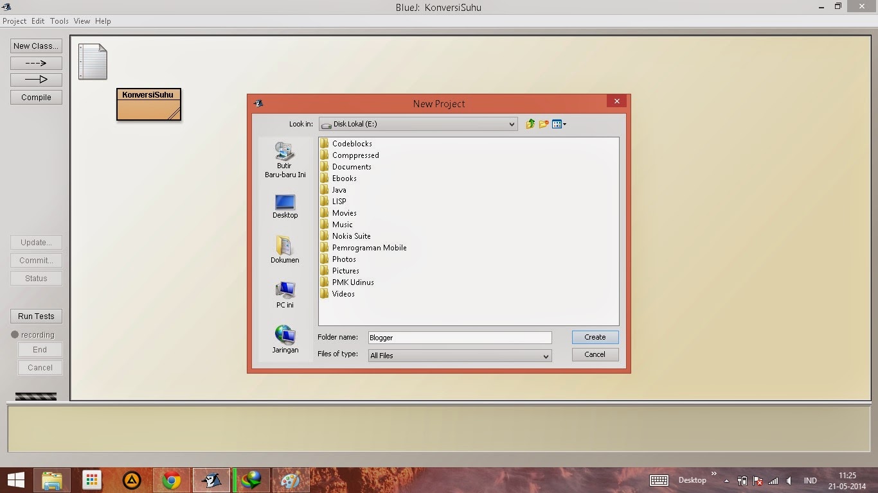Open BlueJ from taskbar
878x493 pixels.
(211, 480)
